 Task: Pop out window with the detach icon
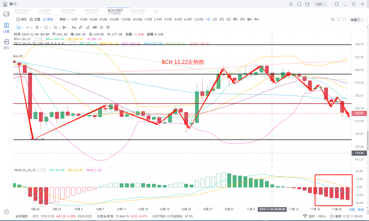[337, 4]
